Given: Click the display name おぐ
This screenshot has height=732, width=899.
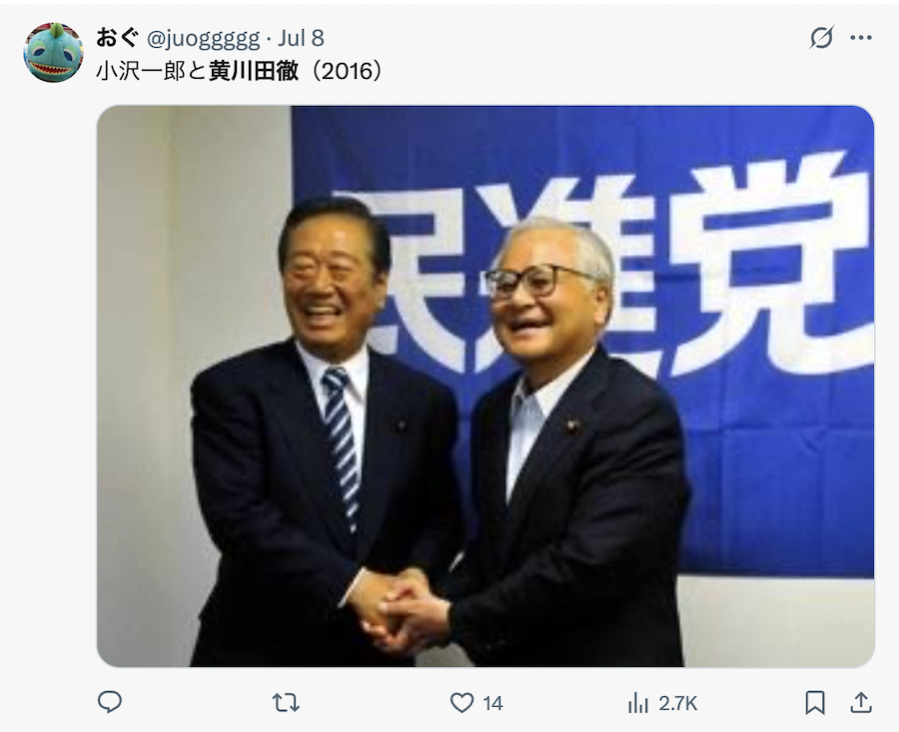Looking at the screenshot, I should (118, 38).
